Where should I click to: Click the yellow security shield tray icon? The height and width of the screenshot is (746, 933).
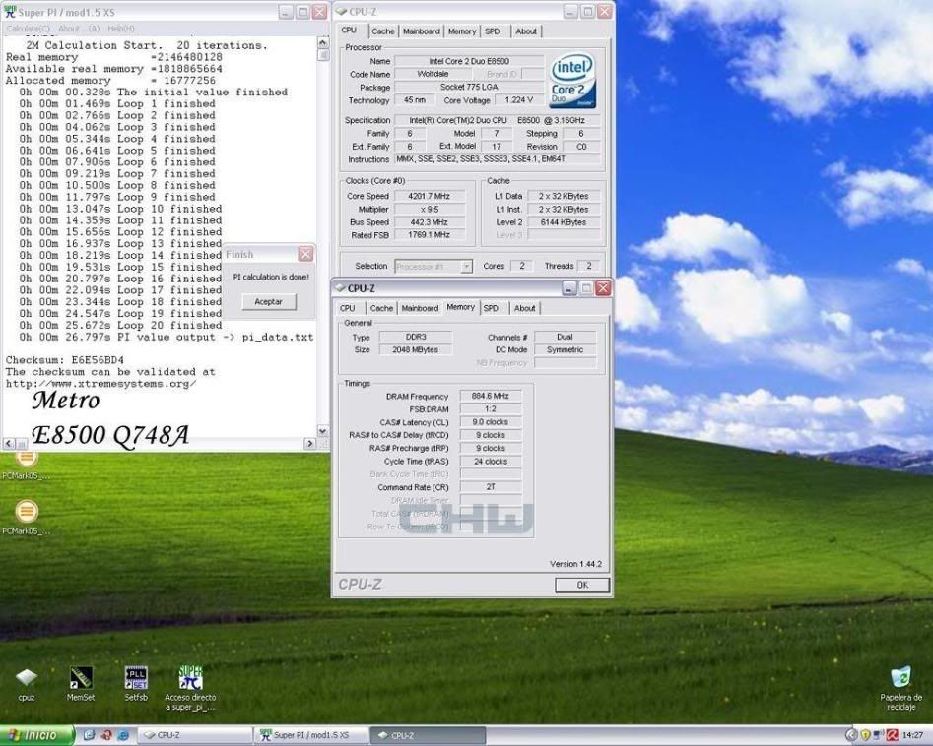[865, 735]
